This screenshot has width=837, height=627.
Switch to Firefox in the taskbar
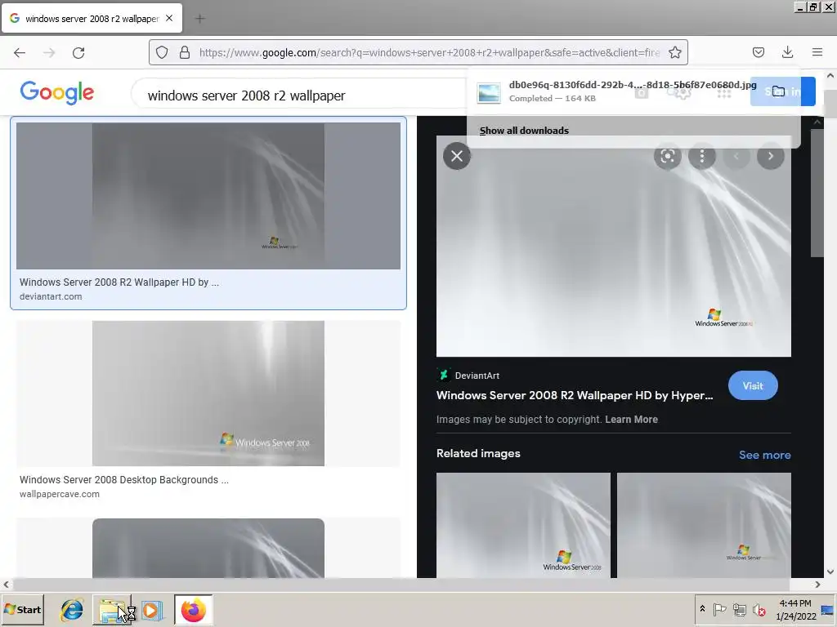click(193, 610)
